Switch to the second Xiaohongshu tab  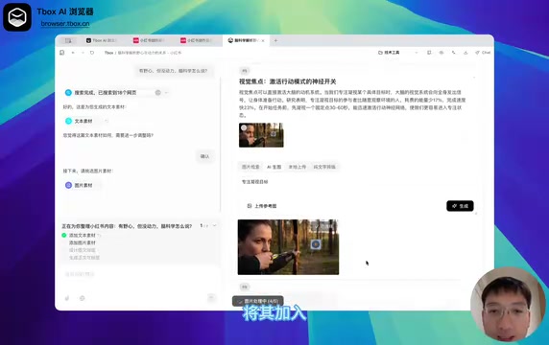pos(198,40)
